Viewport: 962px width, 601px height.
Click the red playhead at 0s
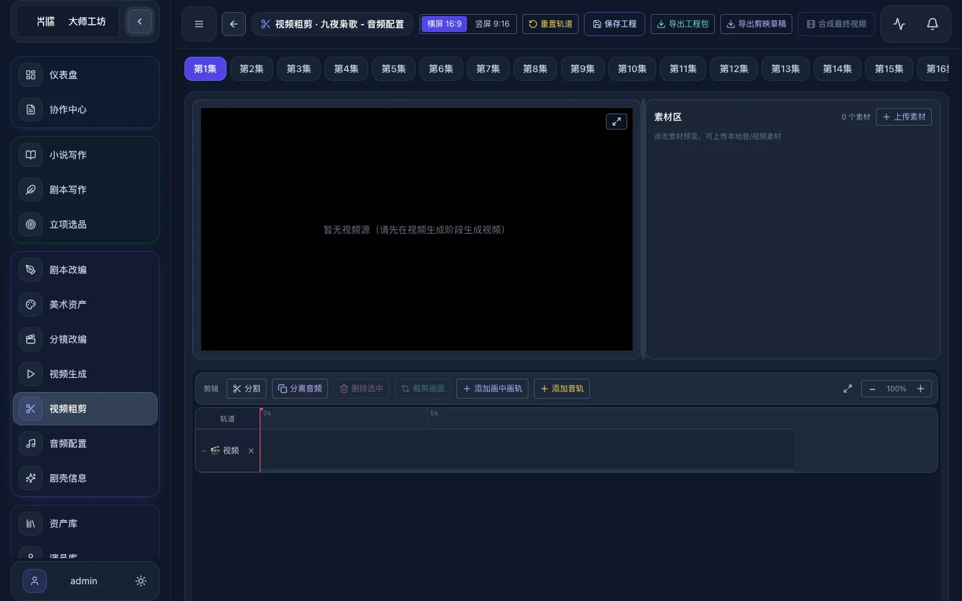261,440
